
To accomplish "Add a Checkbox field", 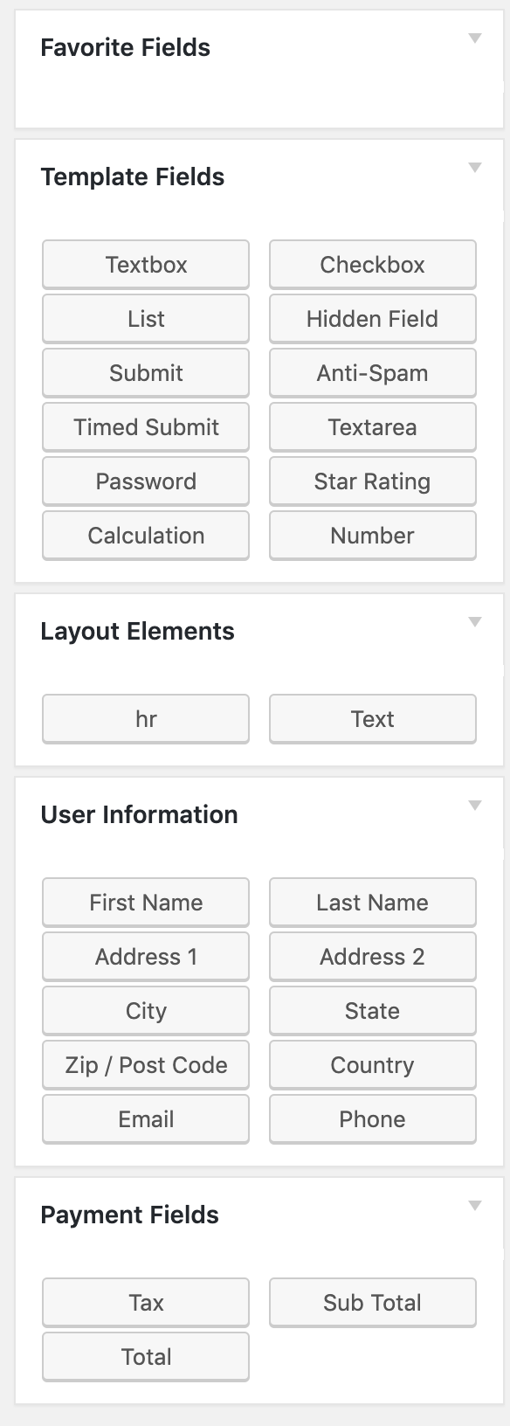I will pyautogui.click(x=373, y=265).
